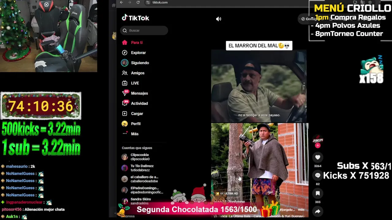
Task: Open the TikTok logo home link
Action: pos(135,18)
